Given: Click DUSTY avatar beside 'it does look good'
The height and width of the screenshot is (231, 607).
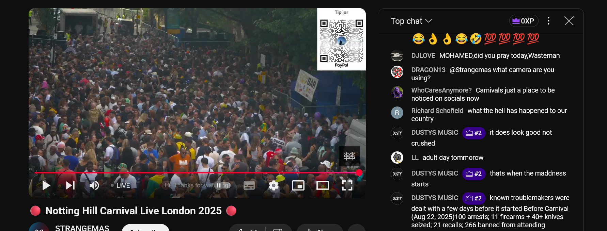Looking at the screenshot, I should pyautogui.click(x=397, y=133).
